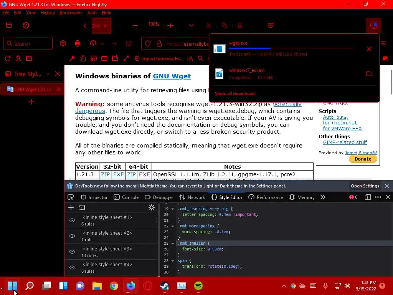The image size is (393, 295).
Task: Toggle visibility of inline style sheet #4
Action: [x=72, y=267]
